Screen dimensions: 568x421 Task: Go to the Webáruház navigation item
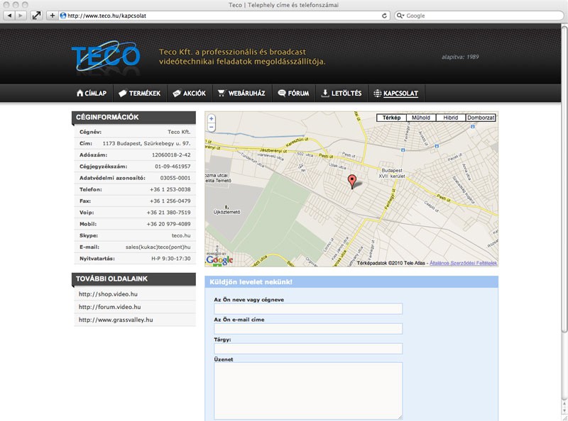pyautogui.click(x=241, y=94)
